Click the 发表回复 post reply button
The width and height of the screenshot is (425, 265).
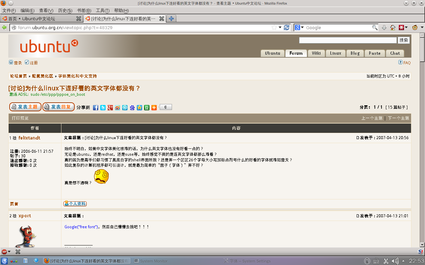click(58, 107)
